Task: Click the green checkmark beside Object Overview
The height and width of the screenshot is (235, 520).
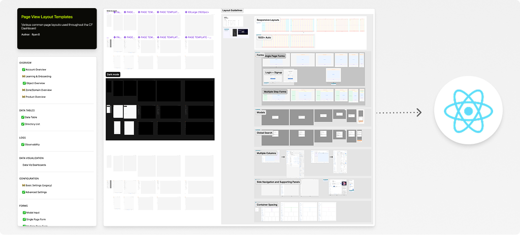Action: [x=23, y=83]
